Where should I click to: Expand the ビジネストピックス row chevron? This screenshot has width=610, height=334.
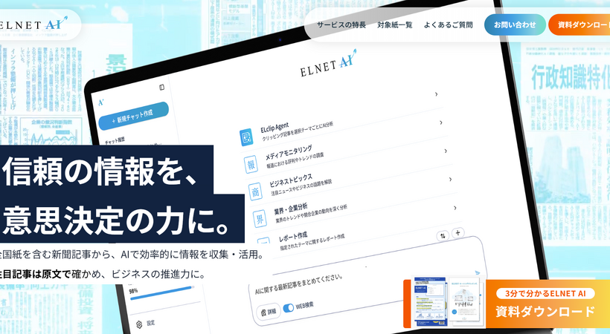tap(446, 151)
